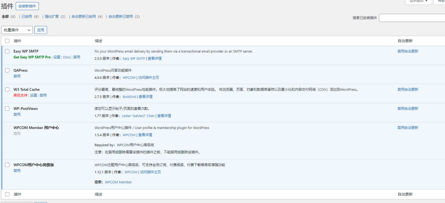
Task: Disable auto-updates for WPCOM Member 用户中心
Action: pyautogui.click(x=408, y=128)
